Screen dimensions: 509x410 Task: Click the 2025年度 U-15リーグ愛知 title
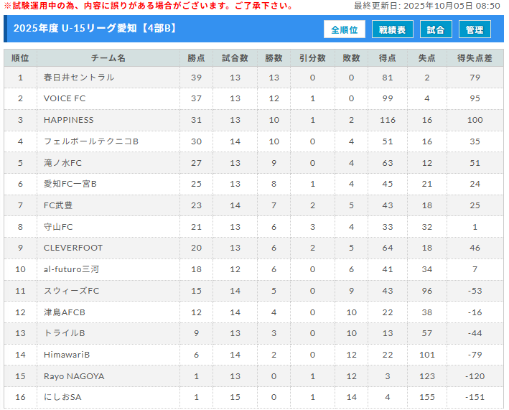point(95,29)
